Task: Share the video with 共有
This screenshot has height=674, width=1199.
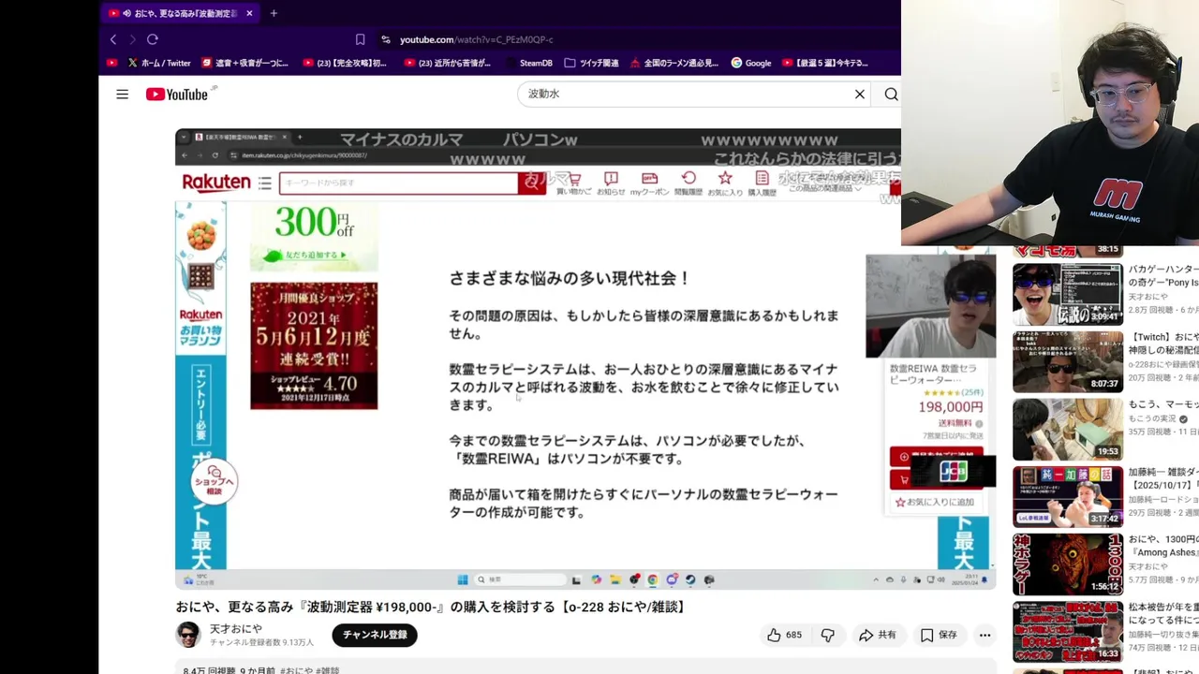Action: click(x=878, y=635)
